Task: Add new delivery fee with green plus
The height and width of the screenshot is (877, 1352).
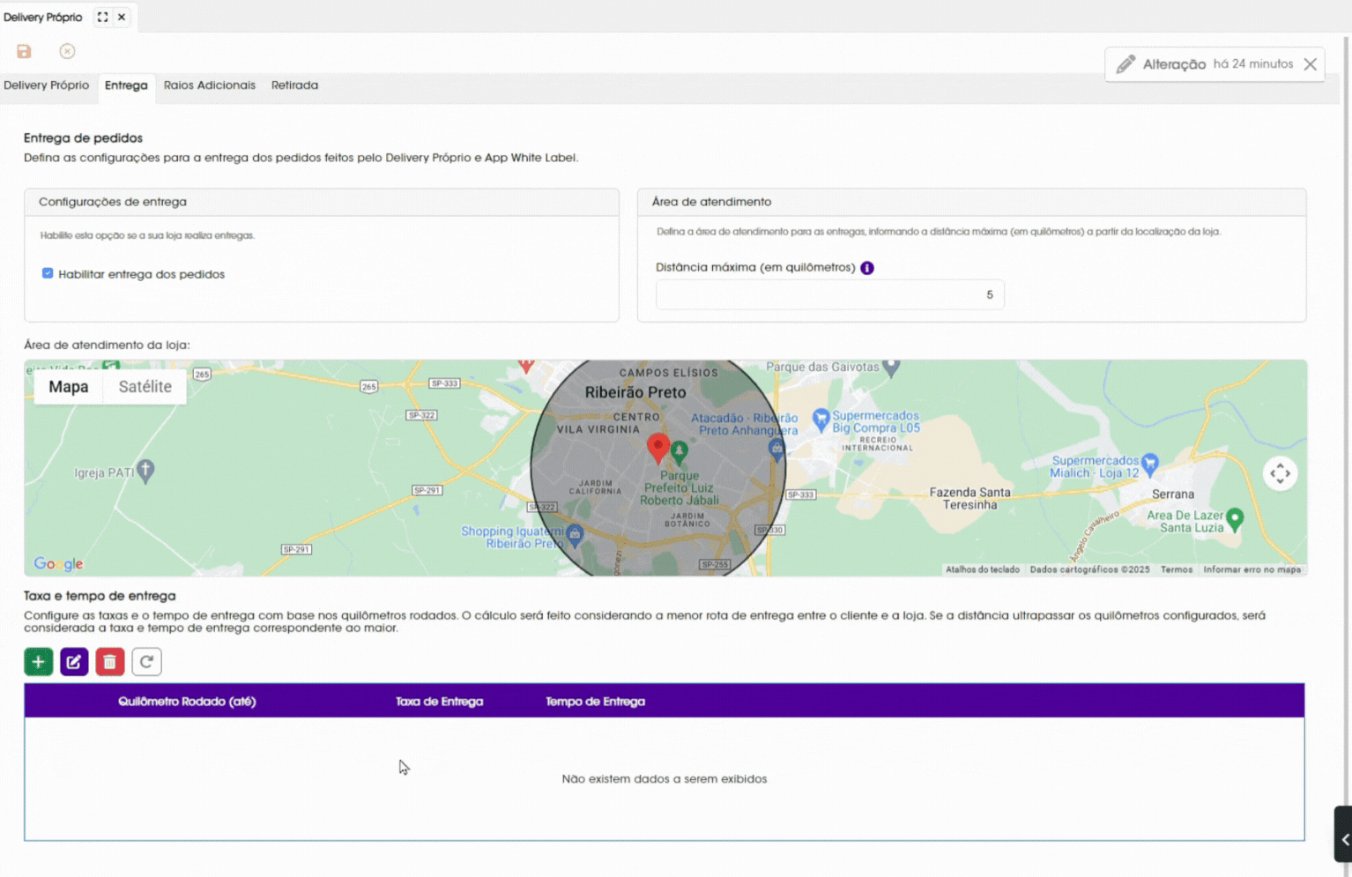Action: pos(39,662)
